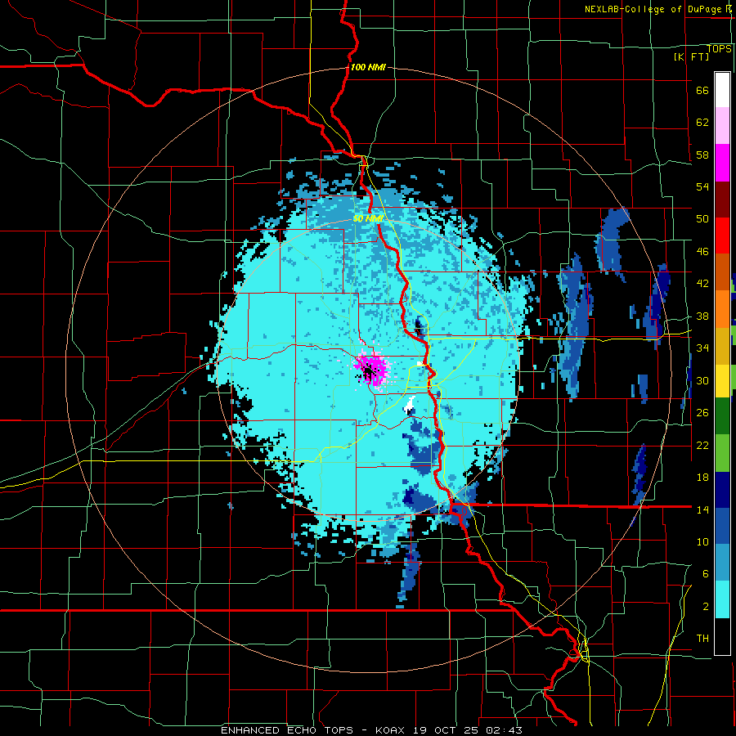The image size is (736, 736).
Task: Click the "38" legend value
Action: (702, 316)
